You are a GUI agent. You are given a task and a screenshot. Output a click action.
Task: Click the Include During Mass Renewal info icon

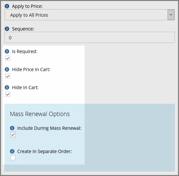pos(12,128)
